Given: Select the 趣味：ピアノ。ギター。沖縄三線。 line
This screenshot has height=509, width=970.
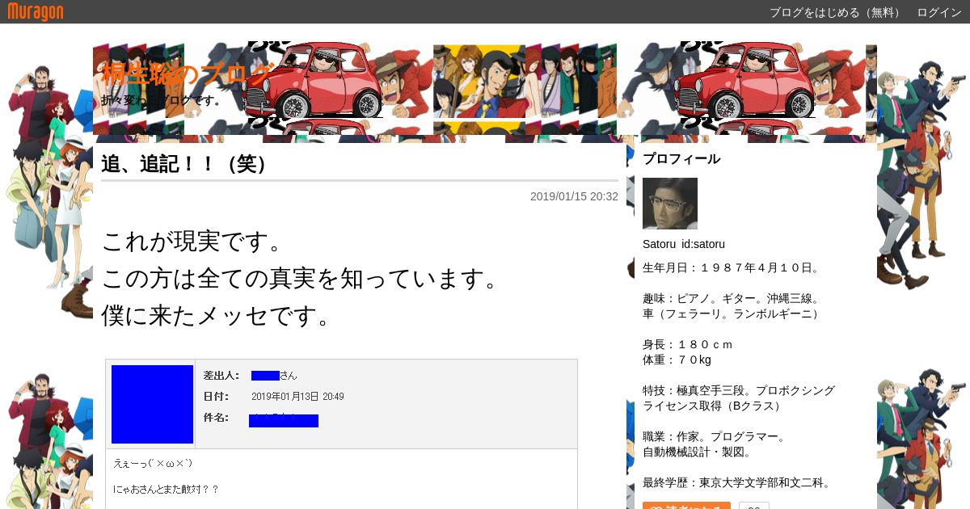Looking at the screenshot, I should [732, 298].
